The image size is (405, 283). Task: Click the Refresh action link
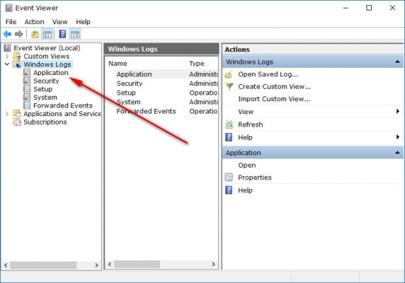coord(250,125)
